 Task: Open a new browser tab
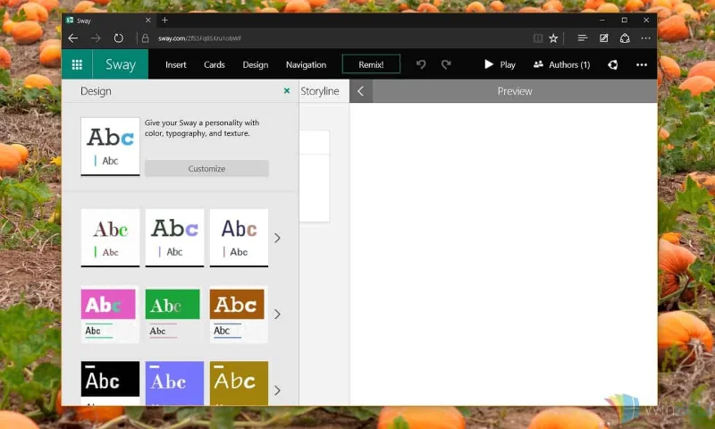164,20
